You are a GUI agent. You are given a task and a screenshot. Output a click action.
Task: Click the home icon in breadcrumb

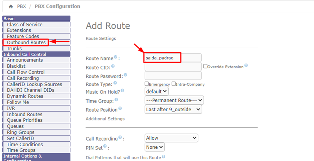pos(11,6)
